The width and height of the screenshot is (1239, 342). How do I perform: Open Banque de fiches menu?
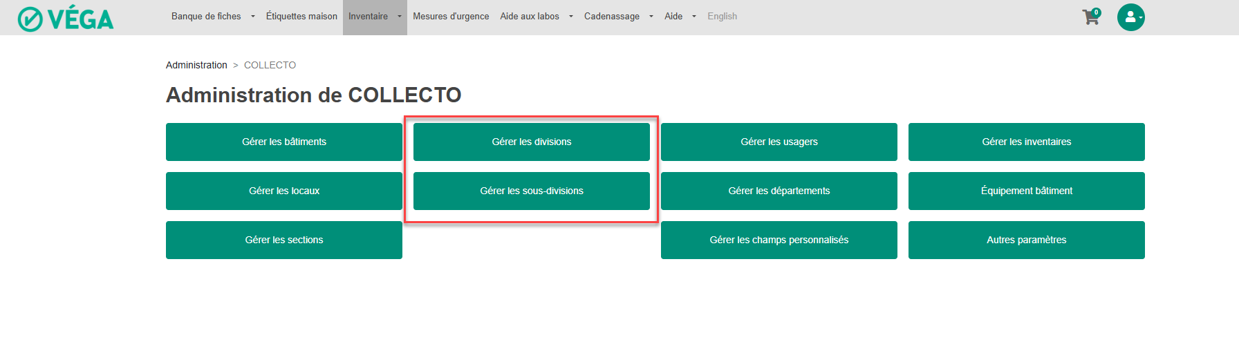(206, 17)
